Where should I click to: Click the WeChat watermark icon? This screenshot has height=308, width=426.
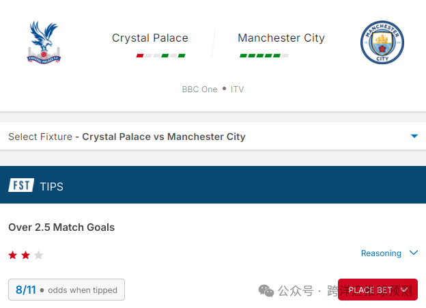(x=266, y=291)
